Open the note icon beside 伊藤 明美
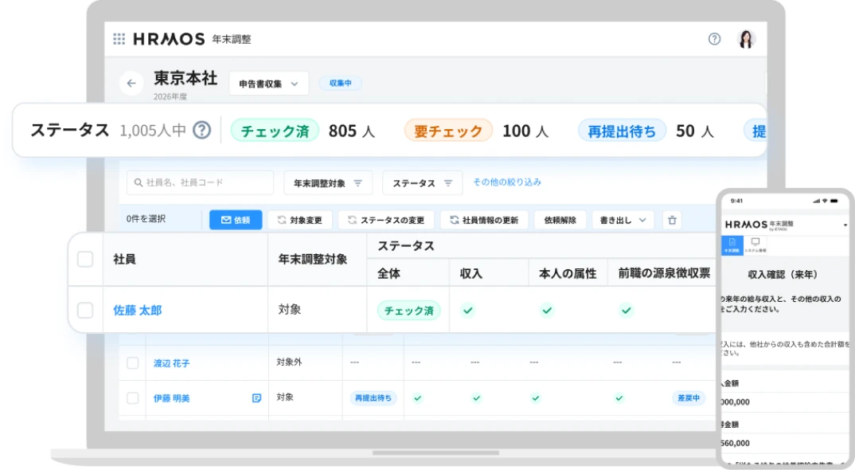855x470 pixels. [x=256, y=398]
